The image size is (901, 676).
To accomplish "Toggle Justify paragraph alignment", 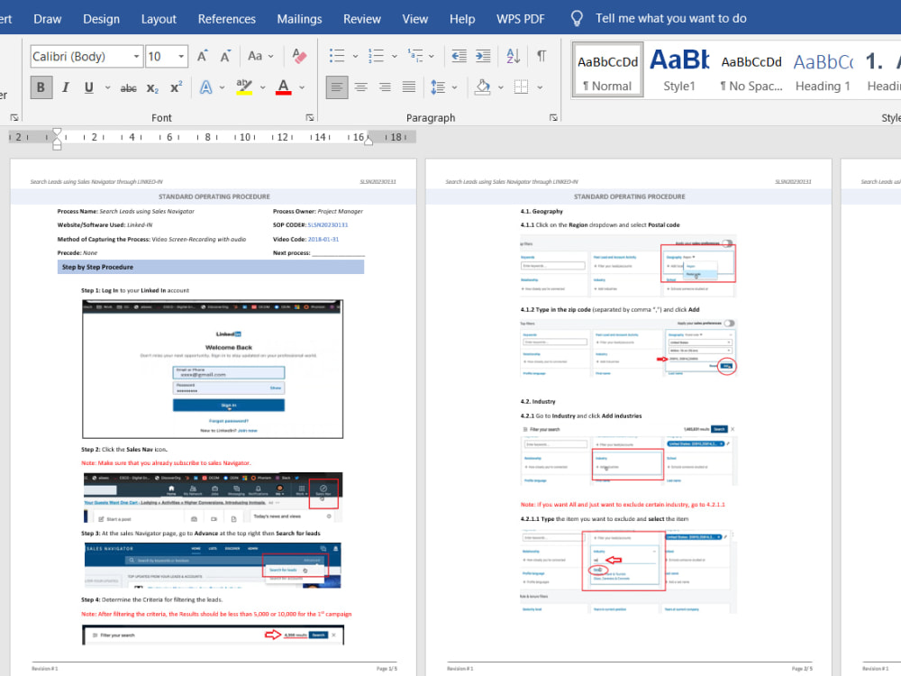I will coord(408,87).
